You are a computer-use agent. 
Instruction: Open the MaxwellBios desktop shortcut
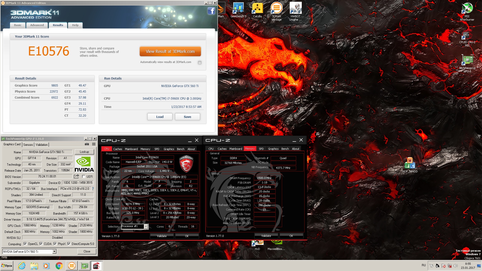tap(276, 245)
